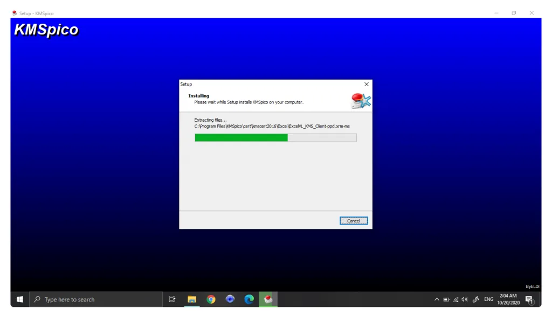Close the Setup - KMSpico outer window
This screenshot has height=316, width=552.
point(532,13)
